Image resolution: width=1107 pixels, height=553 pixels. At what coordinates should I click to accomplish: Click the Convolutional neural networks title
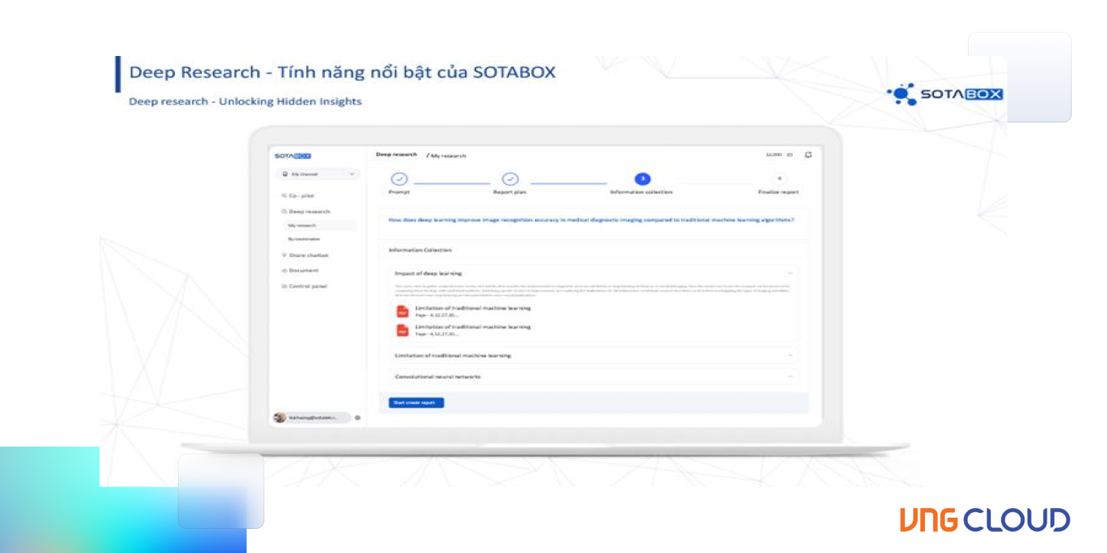pos(437,377)
